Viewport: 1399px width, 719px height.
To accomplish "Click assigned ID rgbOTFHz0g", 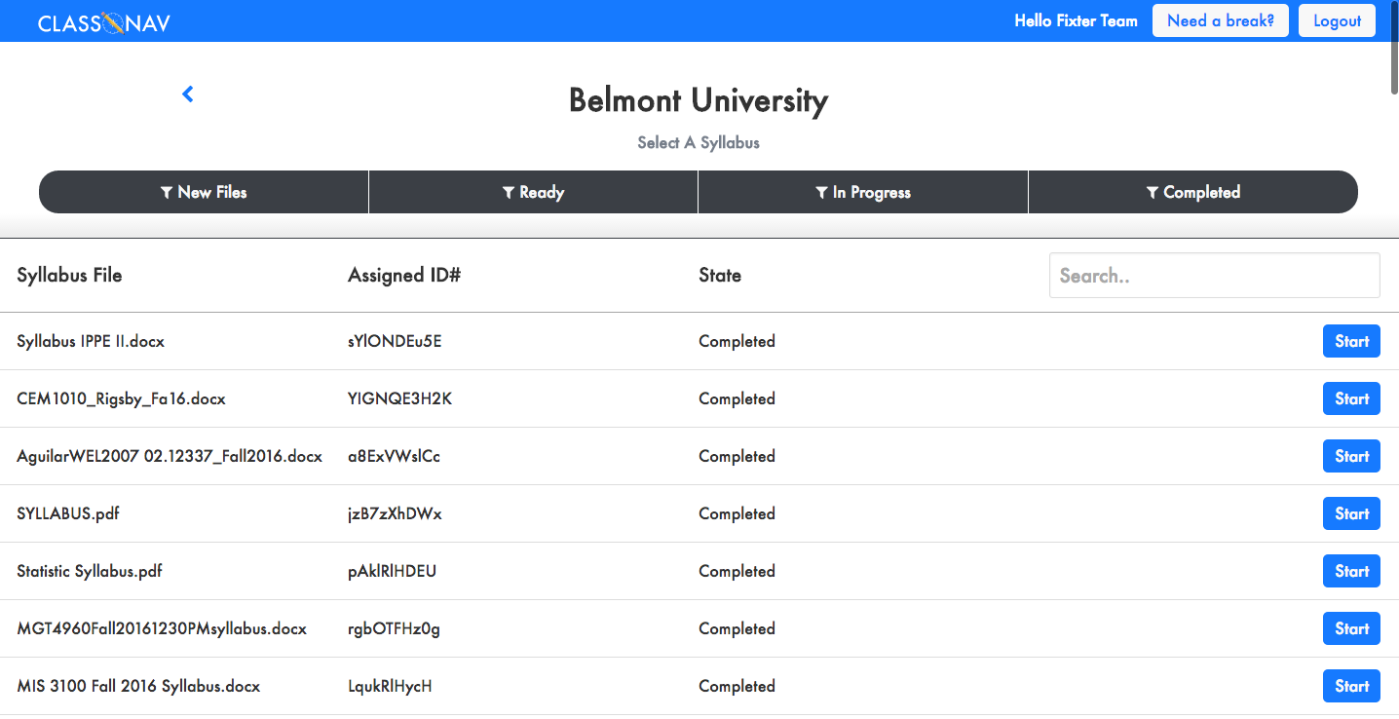I will 394,628.
